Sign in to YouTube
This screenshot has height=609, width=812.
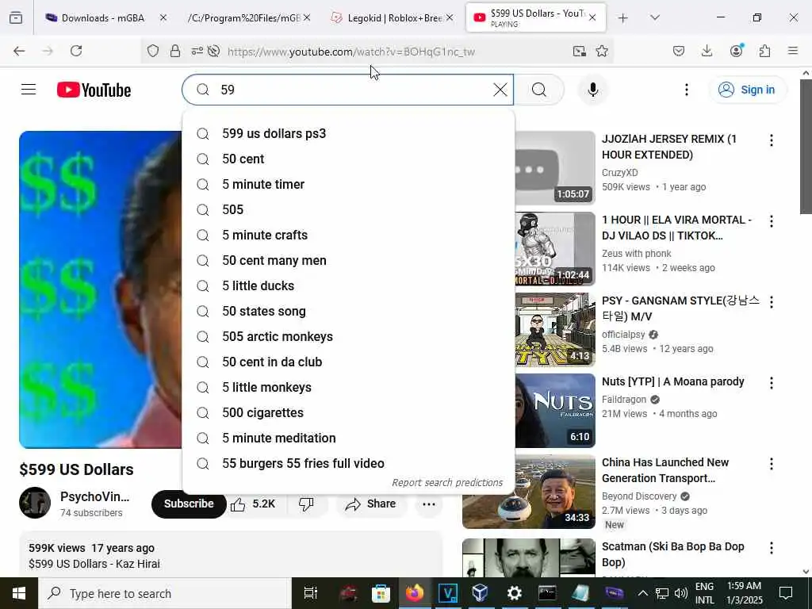tap(747, 90)
